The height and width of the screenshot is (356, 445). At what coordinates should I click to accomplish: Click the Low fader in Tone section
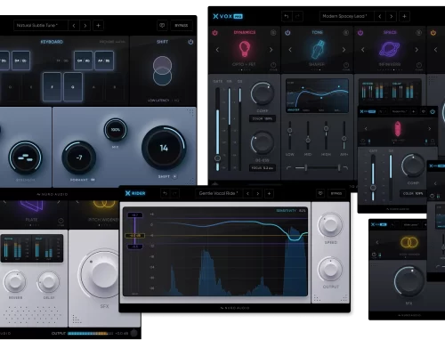coord(289,130)
